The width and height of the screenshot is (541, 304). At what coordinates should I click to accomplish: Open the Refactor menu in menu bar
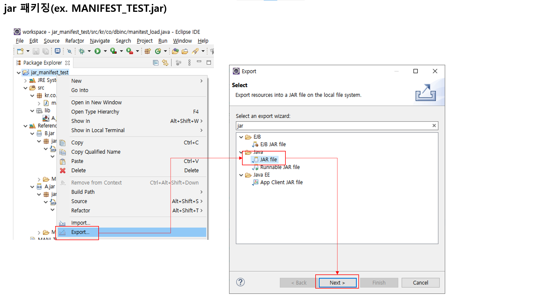[74, 41]
